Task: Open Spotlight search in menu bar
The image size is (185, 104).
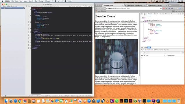Action: pos(179,1)
